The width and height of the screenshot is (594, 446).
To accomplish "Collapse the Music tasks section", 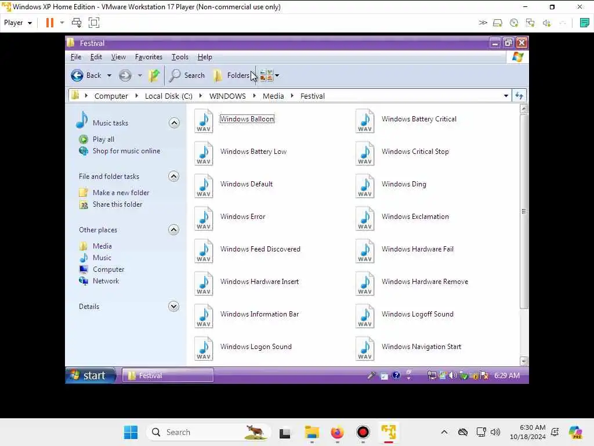I will 174,123.
